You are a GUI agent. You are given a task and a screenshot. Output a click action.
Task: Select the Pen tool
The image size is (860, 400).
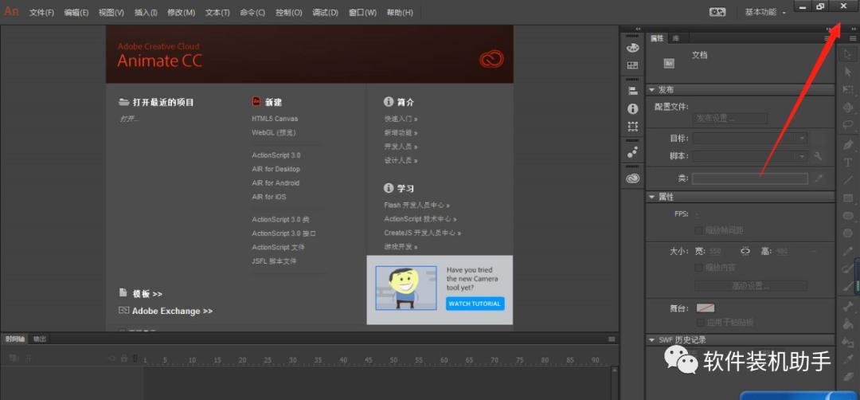pos(848,145)
